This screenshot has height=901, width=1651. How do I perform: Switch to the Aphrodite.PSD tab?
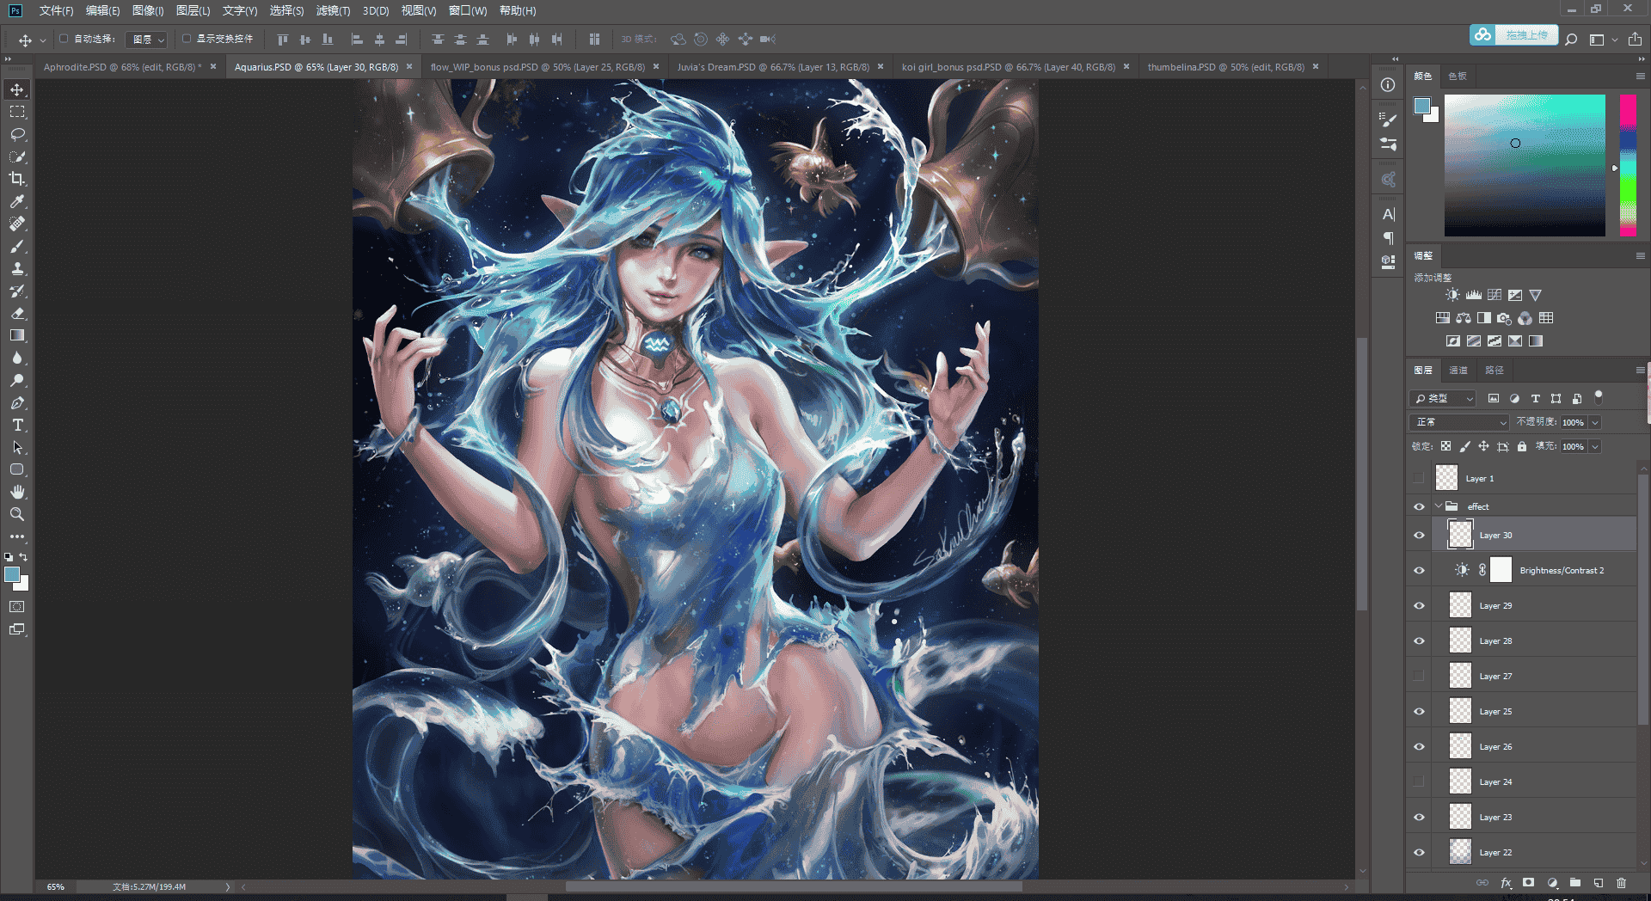click(x=123, y=66)
